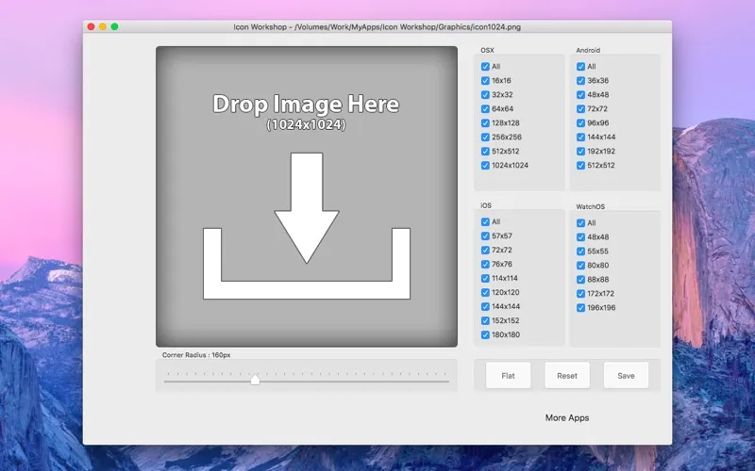This screenshot has height=471, width=755.
Task: Toggle the OSX 1024x1024 checkbox
Action: pos(485,166)
